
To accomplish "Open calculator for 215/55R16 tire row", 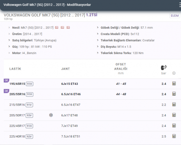I will (174, 104).
